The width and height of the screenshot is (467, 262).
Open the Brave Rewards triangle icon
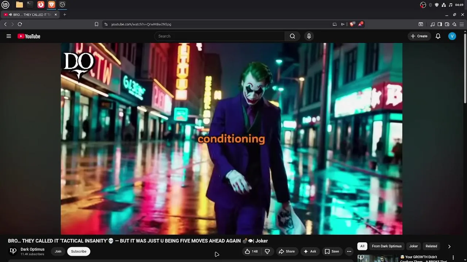360,24
